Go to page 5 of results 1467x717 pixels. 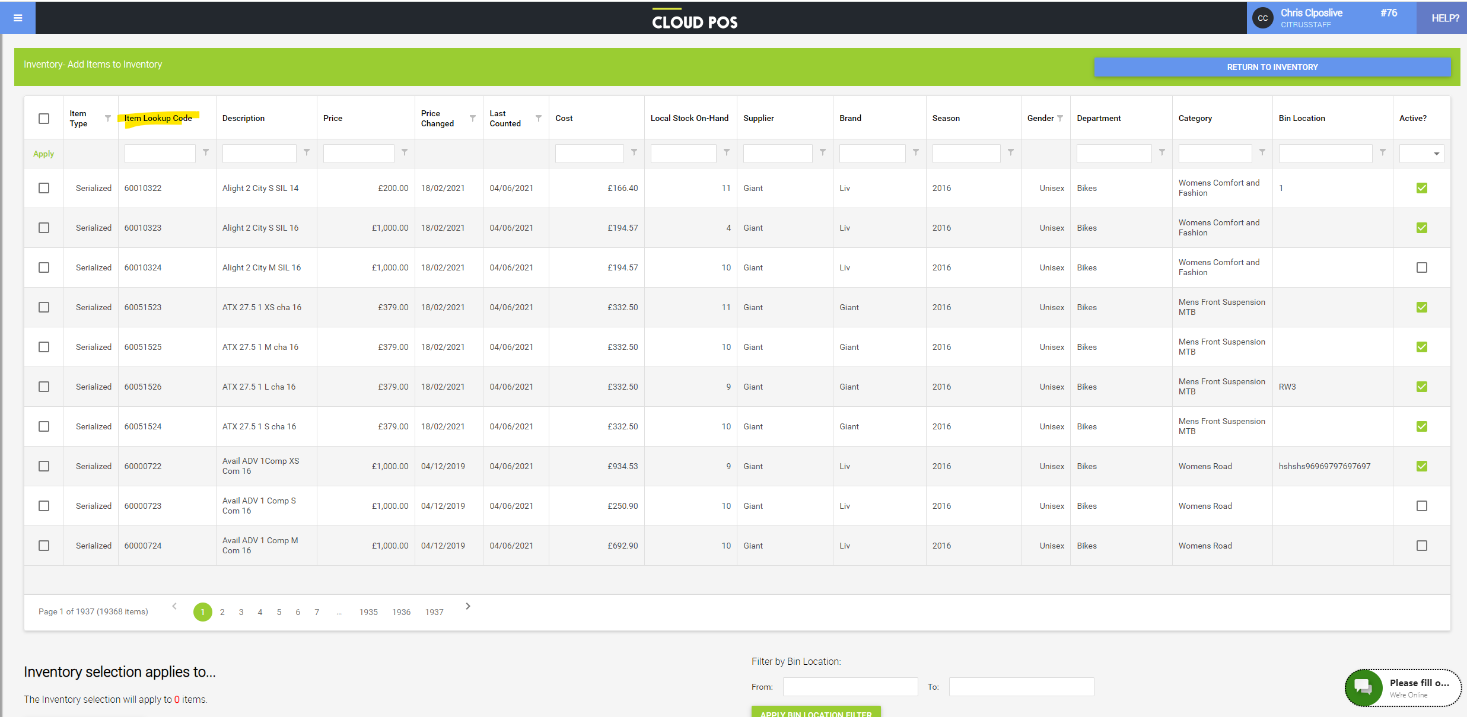pos(279,612)
